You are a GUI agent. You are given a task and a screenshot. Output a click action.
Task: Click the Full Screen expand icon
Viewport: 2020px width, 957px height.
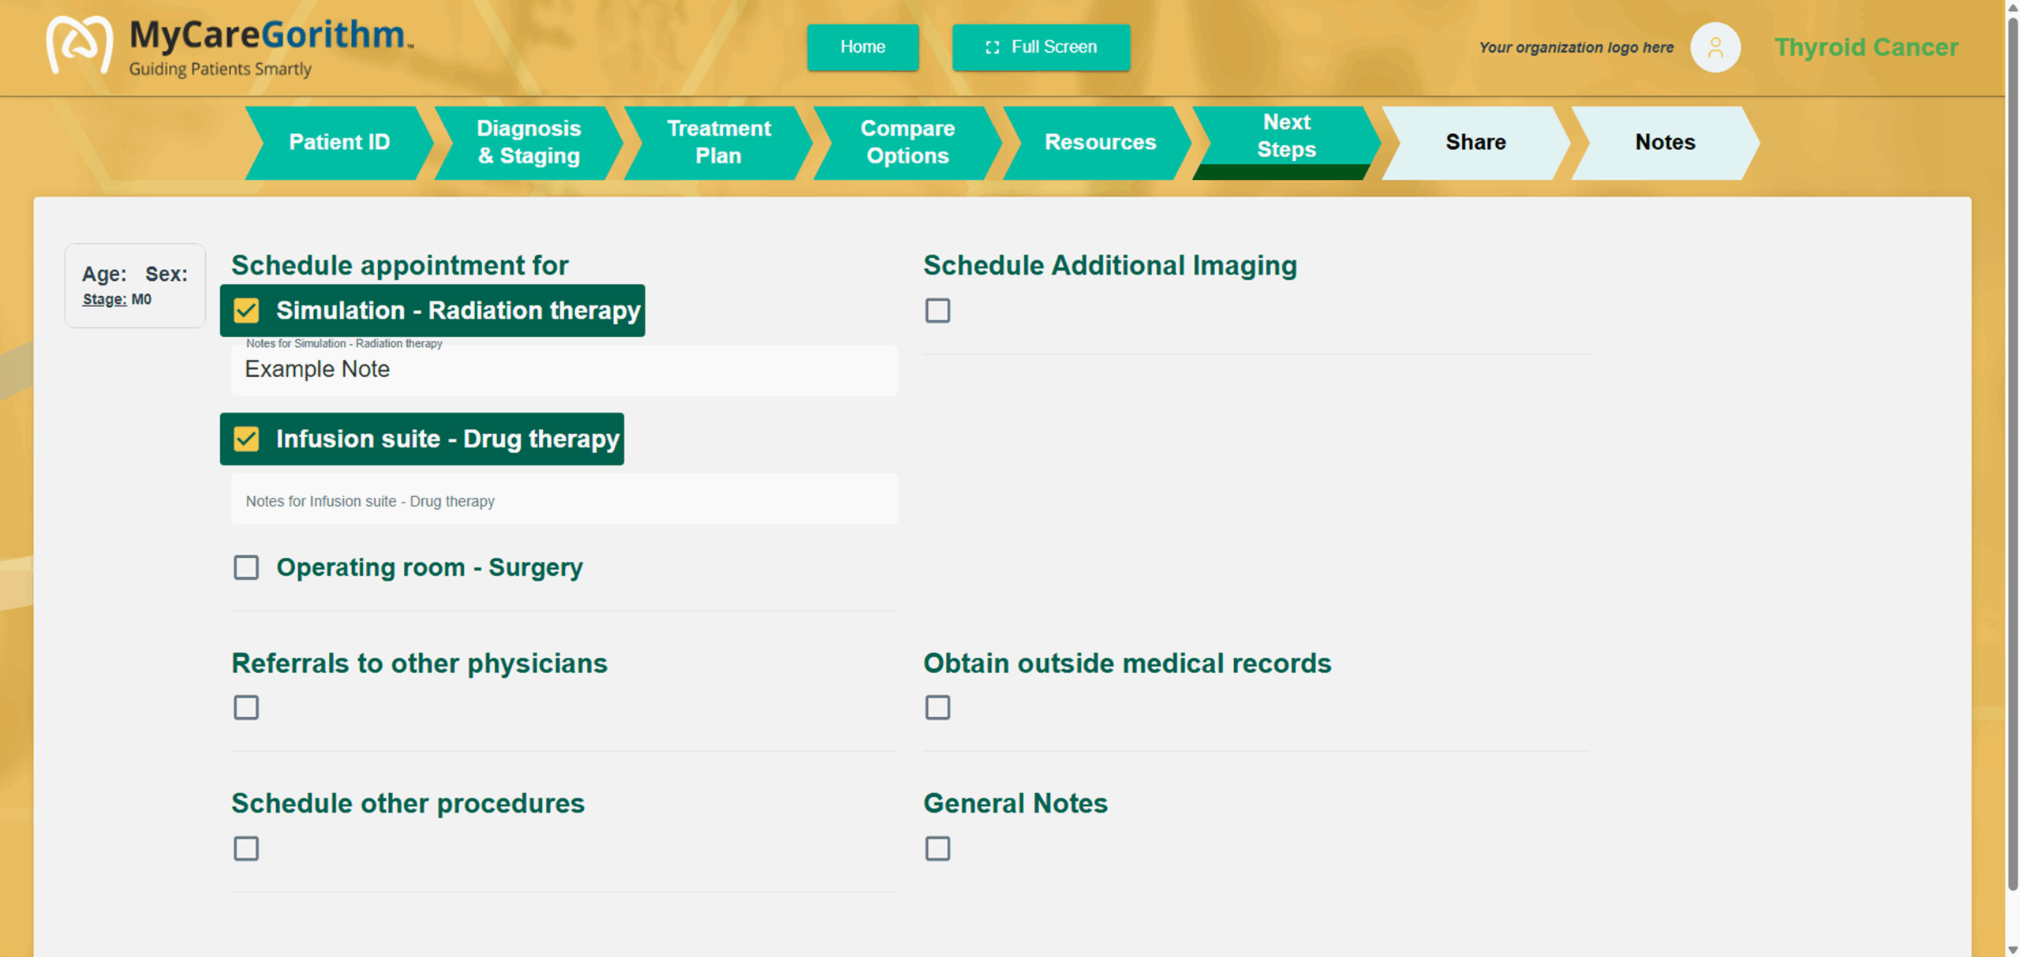(992, 47)
